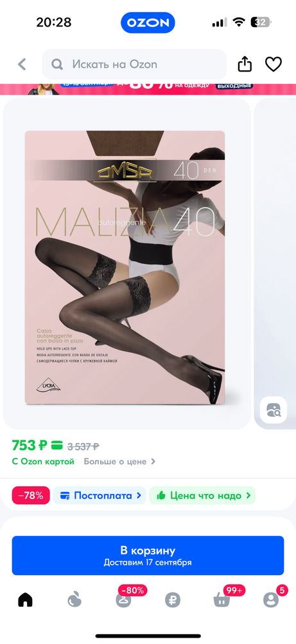Screen dimensions: 296x644
Task: Open the Home tab in bottom bar
Action: [25, 600]
